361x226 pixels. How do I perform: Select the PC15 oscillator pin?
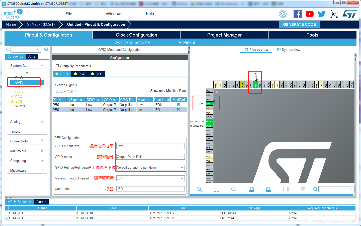209,126
